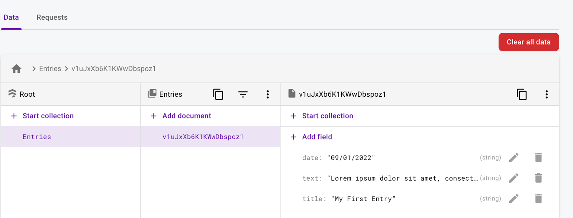Copy the Entries collection path
The width and height of the screenshot is (573, 218).
218,94
